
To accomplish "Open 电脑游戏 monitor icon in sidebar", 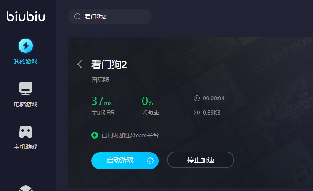I will tap(26, 88).
